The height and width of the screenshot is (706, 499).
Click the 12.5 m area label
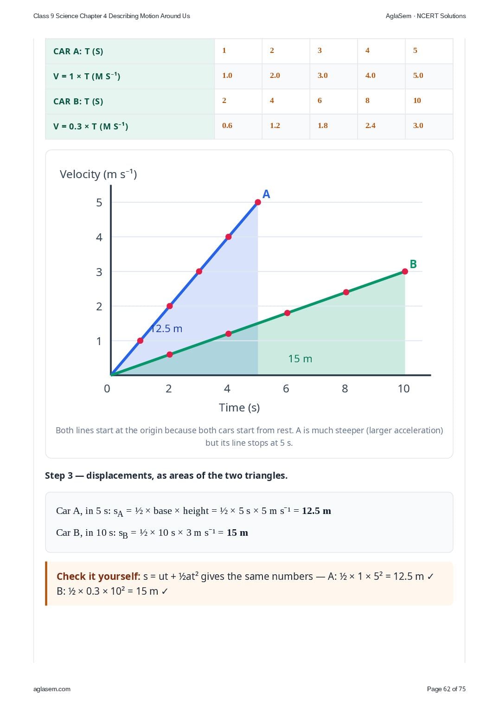click(166, 328)
